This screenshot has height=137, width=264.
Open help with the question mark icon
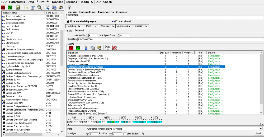pyautogui.click(x=69, y=7)
